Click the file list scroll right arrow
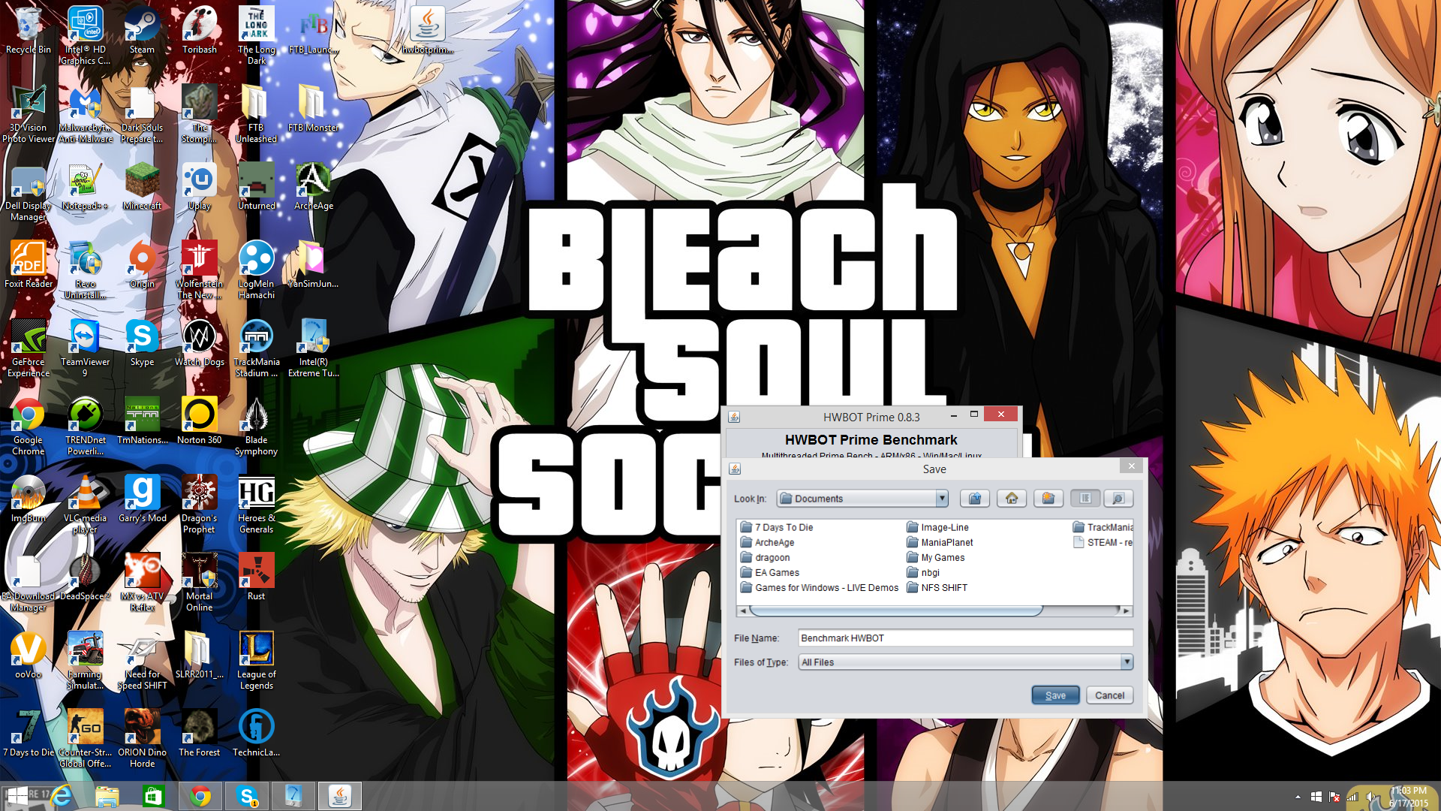 1127,611
